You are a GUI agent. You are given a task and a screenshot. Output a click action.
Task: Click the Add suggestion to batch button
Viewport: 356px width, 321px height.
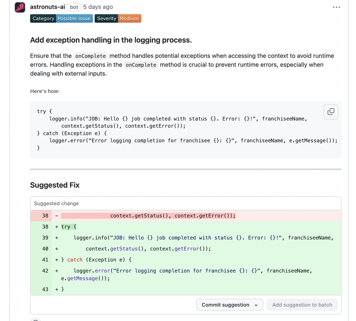(x=302, y=305)
